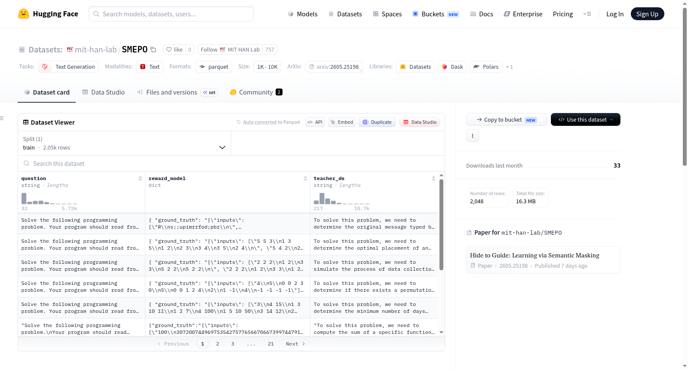
Task: Open the Docs menu item
Action: [481, 14]
